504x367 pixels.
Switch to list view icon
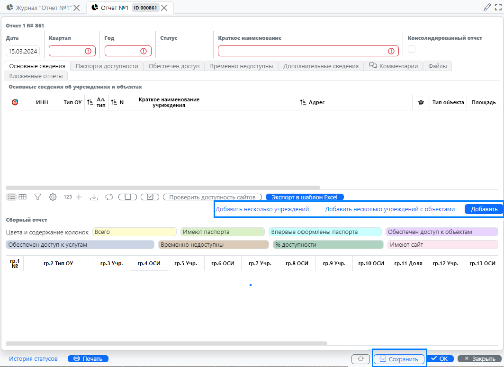12,197
